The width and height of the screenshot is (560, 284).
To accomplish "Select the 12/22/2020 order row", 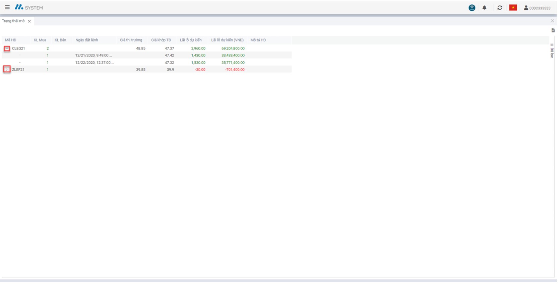I will [x=95, y=63].
